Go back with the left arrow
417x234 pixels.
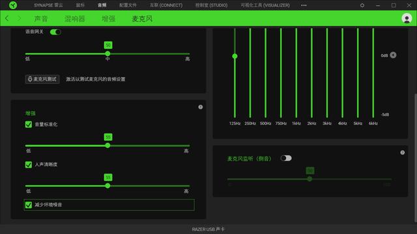[x=7, y=18]
